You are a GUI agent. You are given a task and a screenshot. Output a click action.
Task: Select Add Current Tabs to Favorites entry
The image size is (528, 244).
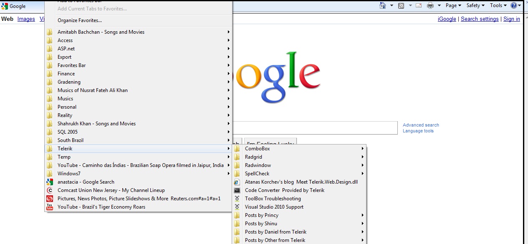click(138, 9)
